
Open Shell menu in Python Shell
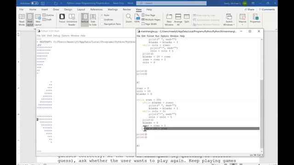pyautogui.click(x=49, y=36)
